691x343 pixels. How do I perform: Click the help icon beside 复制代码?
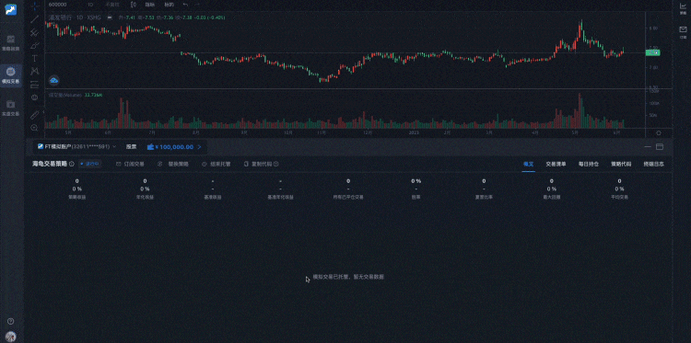[275, 164]
